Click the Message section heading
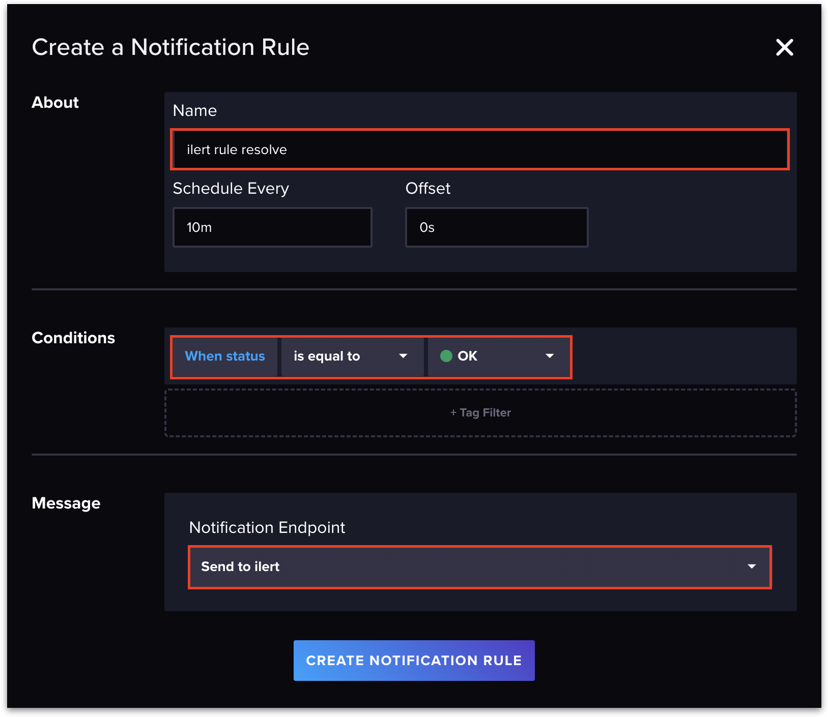This screenshot has width=828, height=717. pyautogui.click(x=66, y=503)
